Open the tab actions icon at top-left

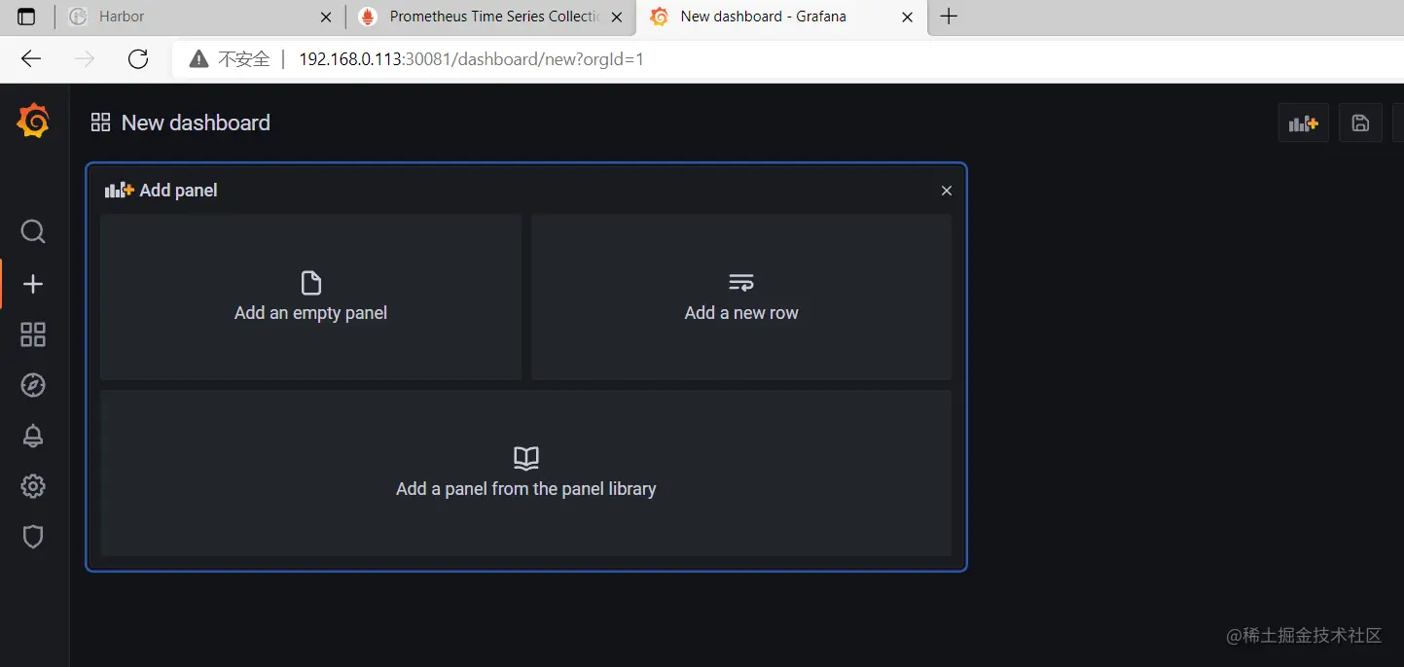pos(26,17)
